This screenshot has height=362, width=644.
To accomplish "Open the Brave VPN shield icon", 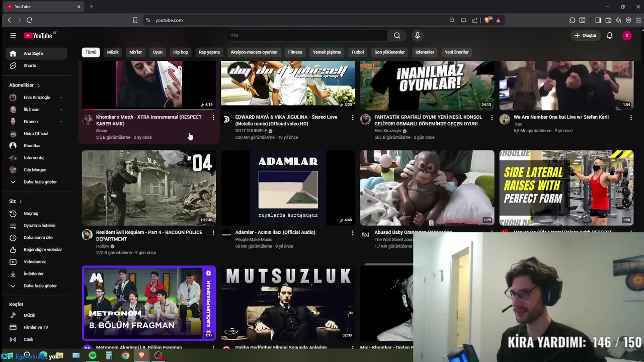I will point(628,20).
